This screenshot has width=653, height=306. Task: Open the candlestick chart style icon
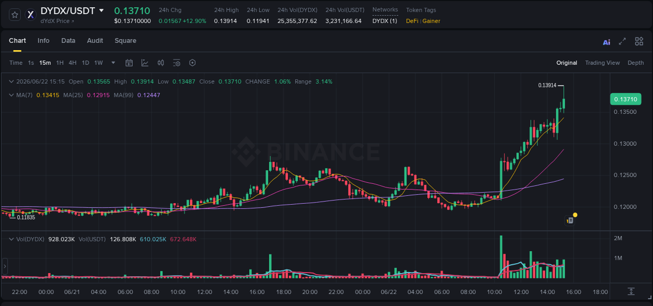(161, 63)
